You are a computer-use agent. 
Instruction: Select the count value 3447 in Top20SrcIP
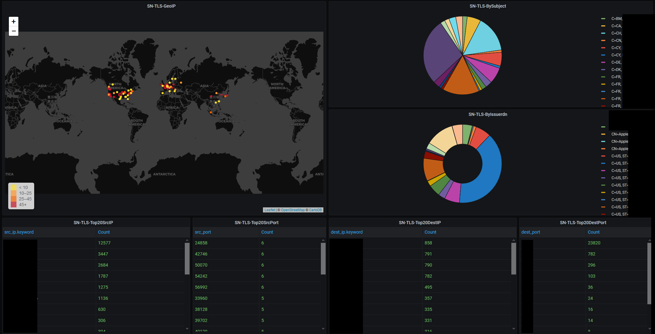coord(103,254)
